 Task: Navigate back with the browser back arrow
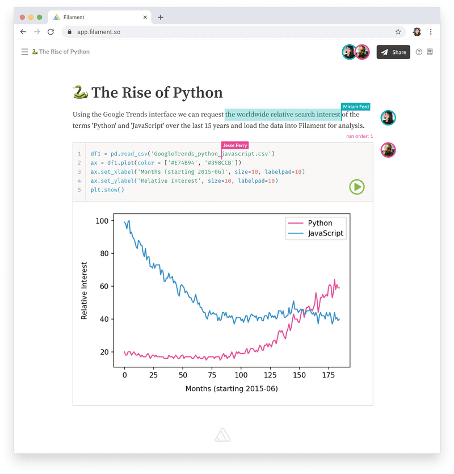click(22, 32)
